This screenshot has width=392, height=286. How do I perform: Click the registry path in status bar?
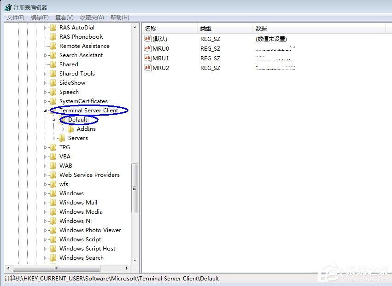coord(112,279)
